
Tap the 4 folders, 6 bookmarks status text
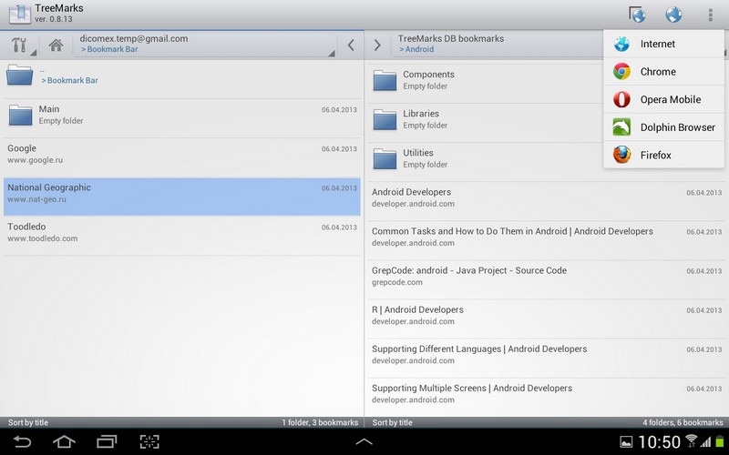point(683,422)
